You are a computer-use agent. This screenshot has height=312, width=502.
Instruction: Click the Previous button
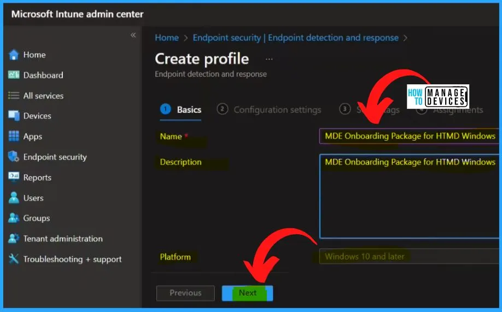tap(185, 293)
